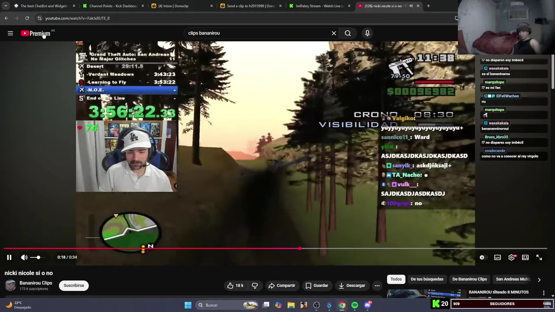Start voice search with the microphone icon
This screenshot has height=312, width=555.
367,33
